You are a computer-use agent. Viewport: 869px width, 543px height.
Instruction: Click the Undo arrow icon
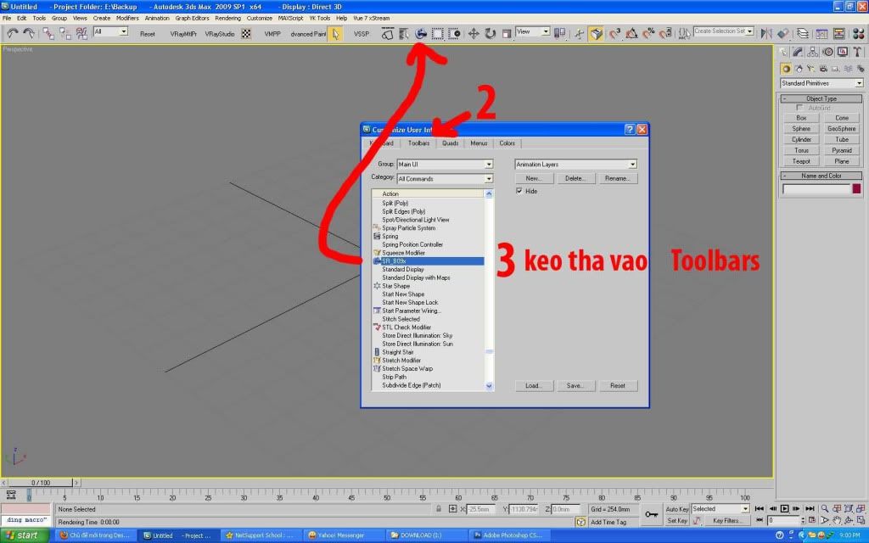point(12,34)
